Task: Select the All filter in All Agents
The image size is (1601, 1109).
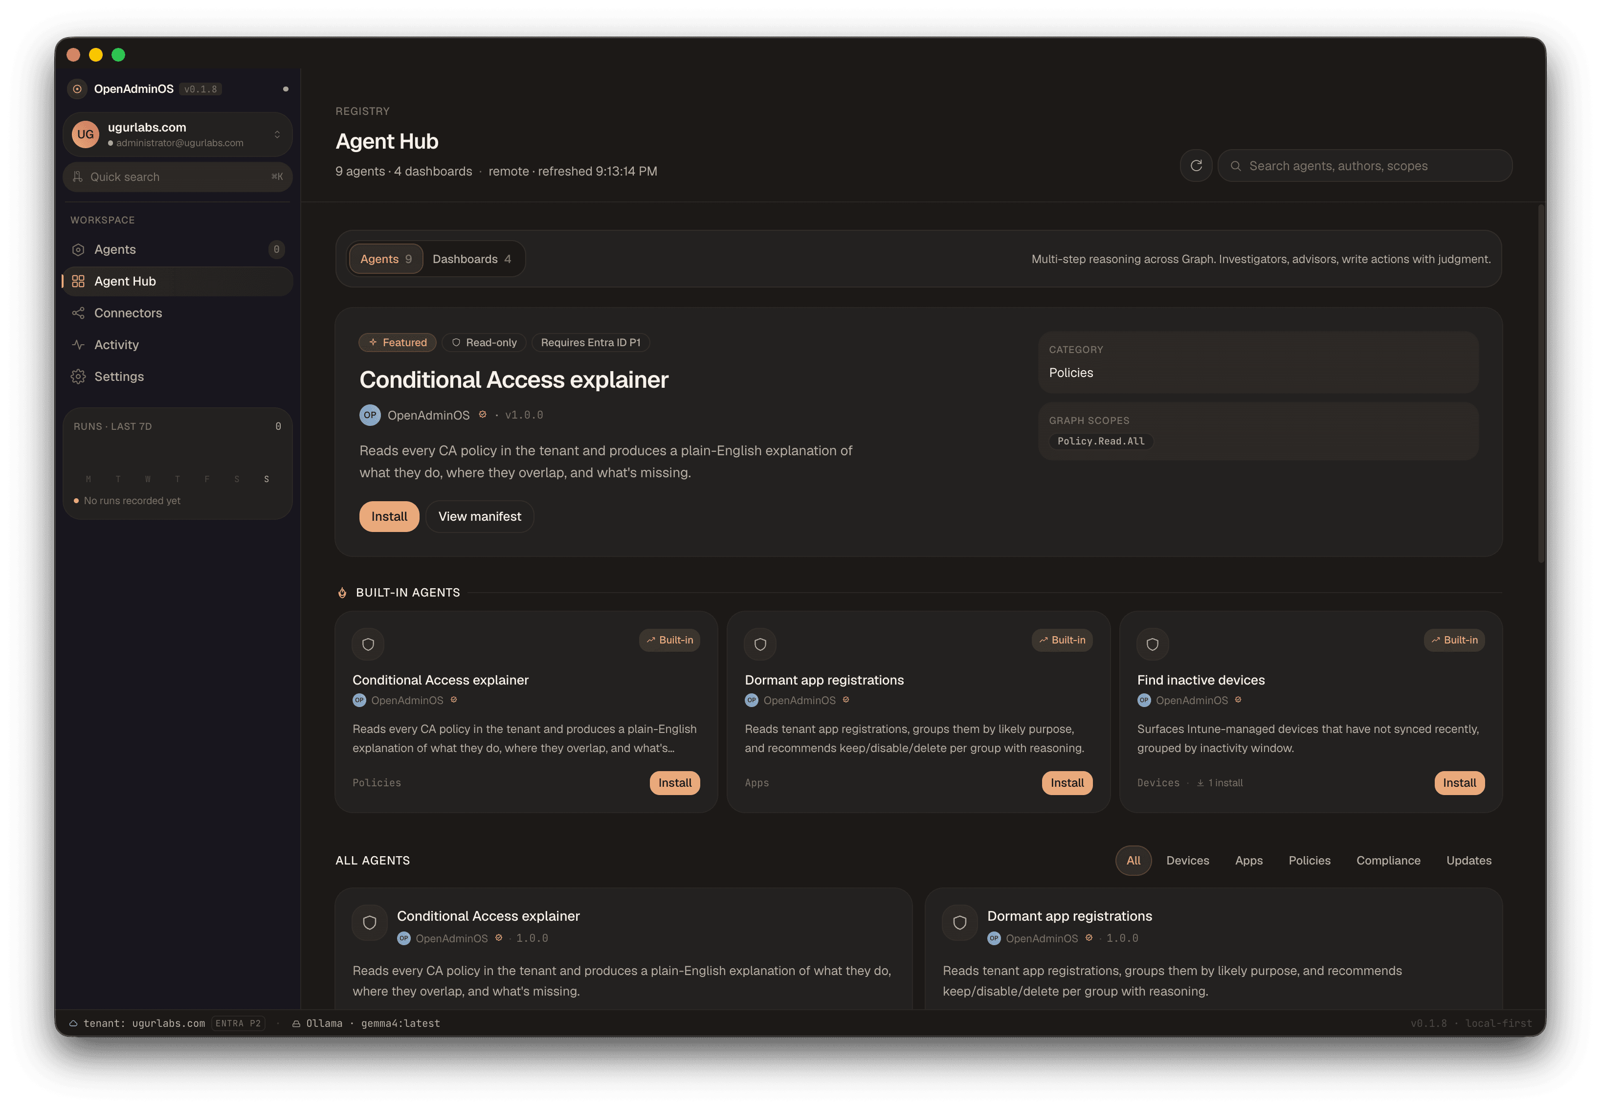Action: (x=1134, y=860)
